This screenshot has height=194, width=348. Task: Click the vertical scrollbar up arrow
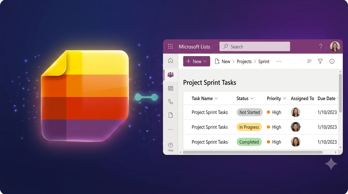point(340,71)
